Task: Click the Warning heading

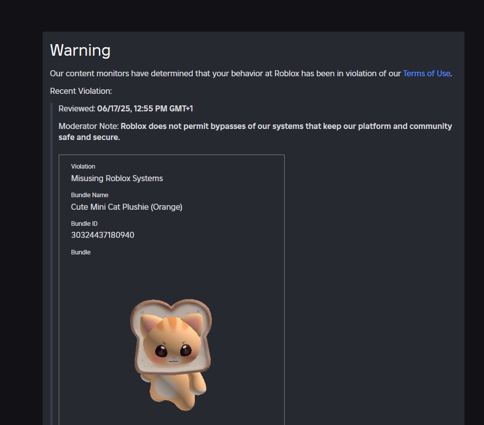Action: (80, 50)
